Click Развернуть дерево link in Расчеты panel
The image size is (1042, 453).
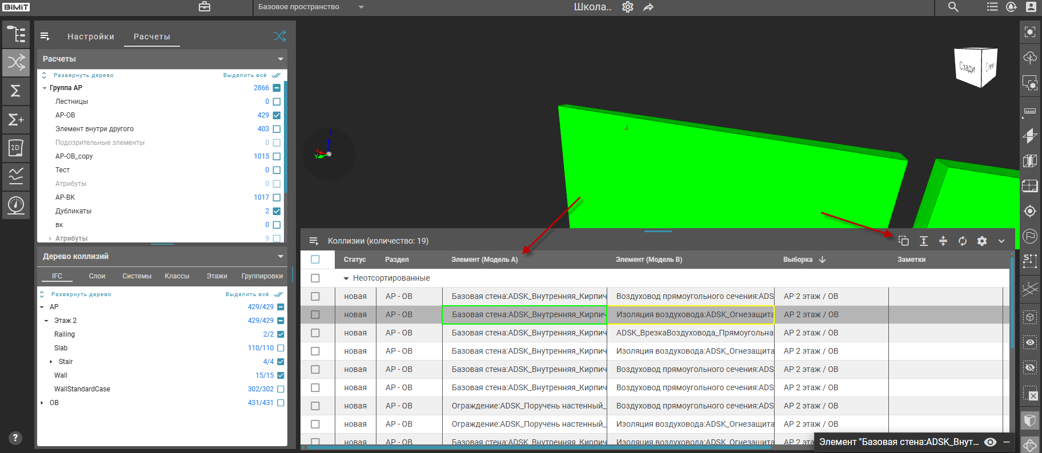[83, 75]
